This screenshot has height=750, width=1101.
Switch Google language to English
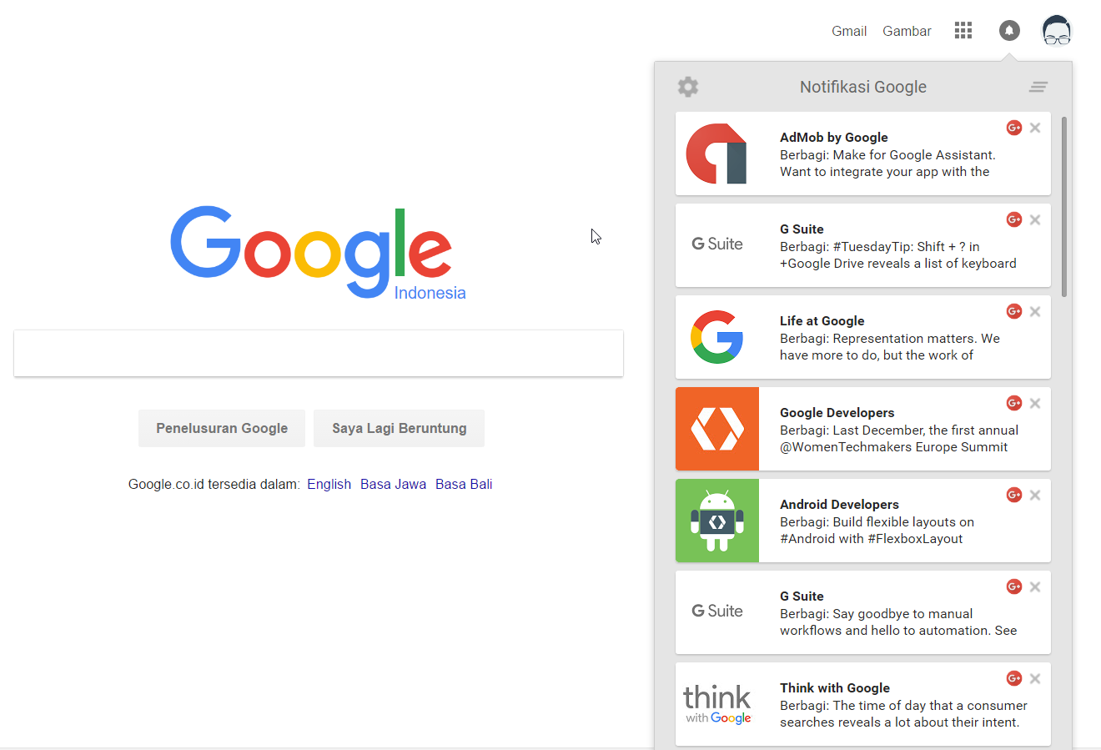(x=329, y=484)
